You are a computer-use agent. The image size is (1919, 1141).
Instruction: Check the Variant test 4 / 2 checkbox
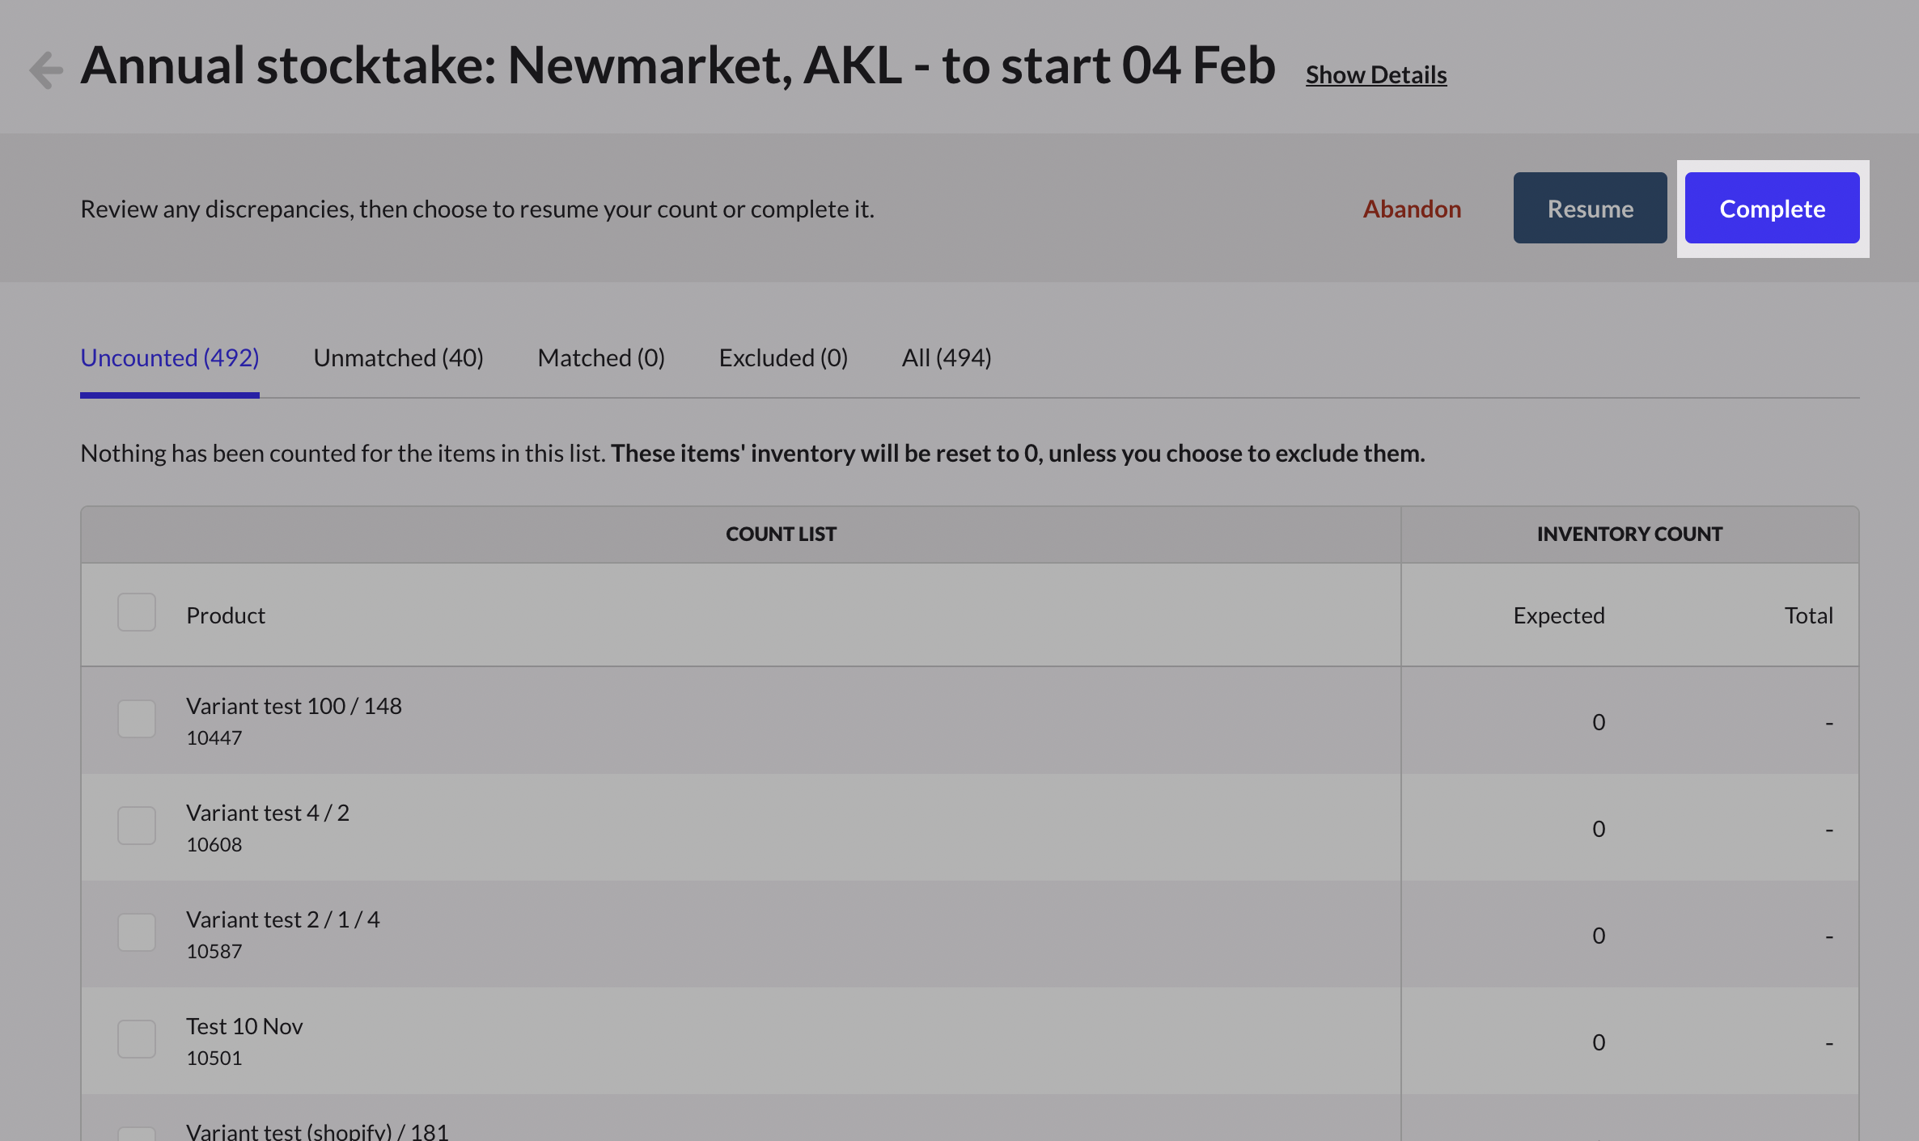(x=137, y=826)
